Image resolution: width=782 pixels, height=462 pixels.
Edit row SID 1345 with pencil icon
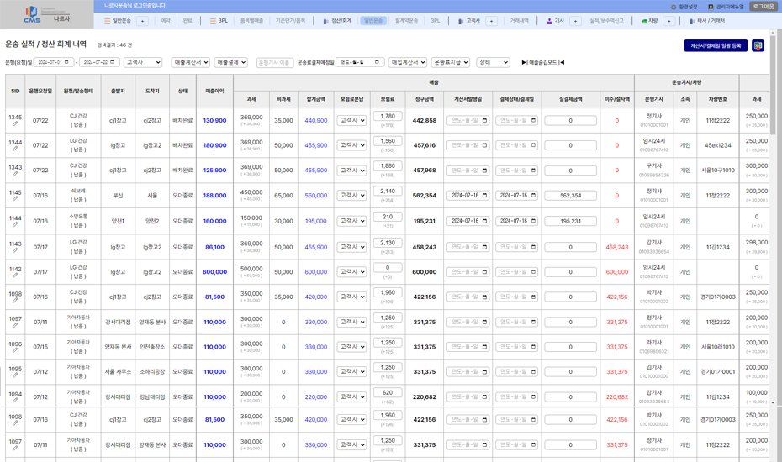coord(15,123)
